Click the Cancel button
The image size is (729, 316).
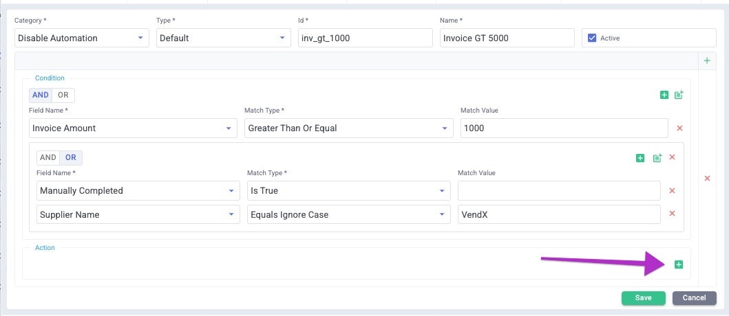point(695,298)
